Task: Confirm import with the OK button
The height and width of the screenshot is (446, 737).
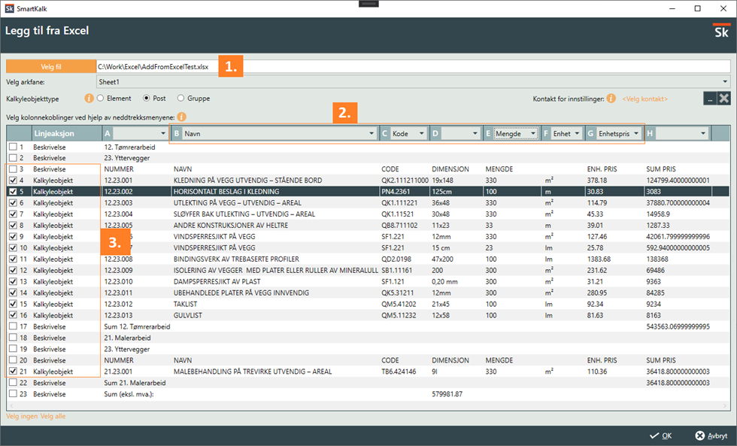Action: pyautogui.click(x=661, y=435)
